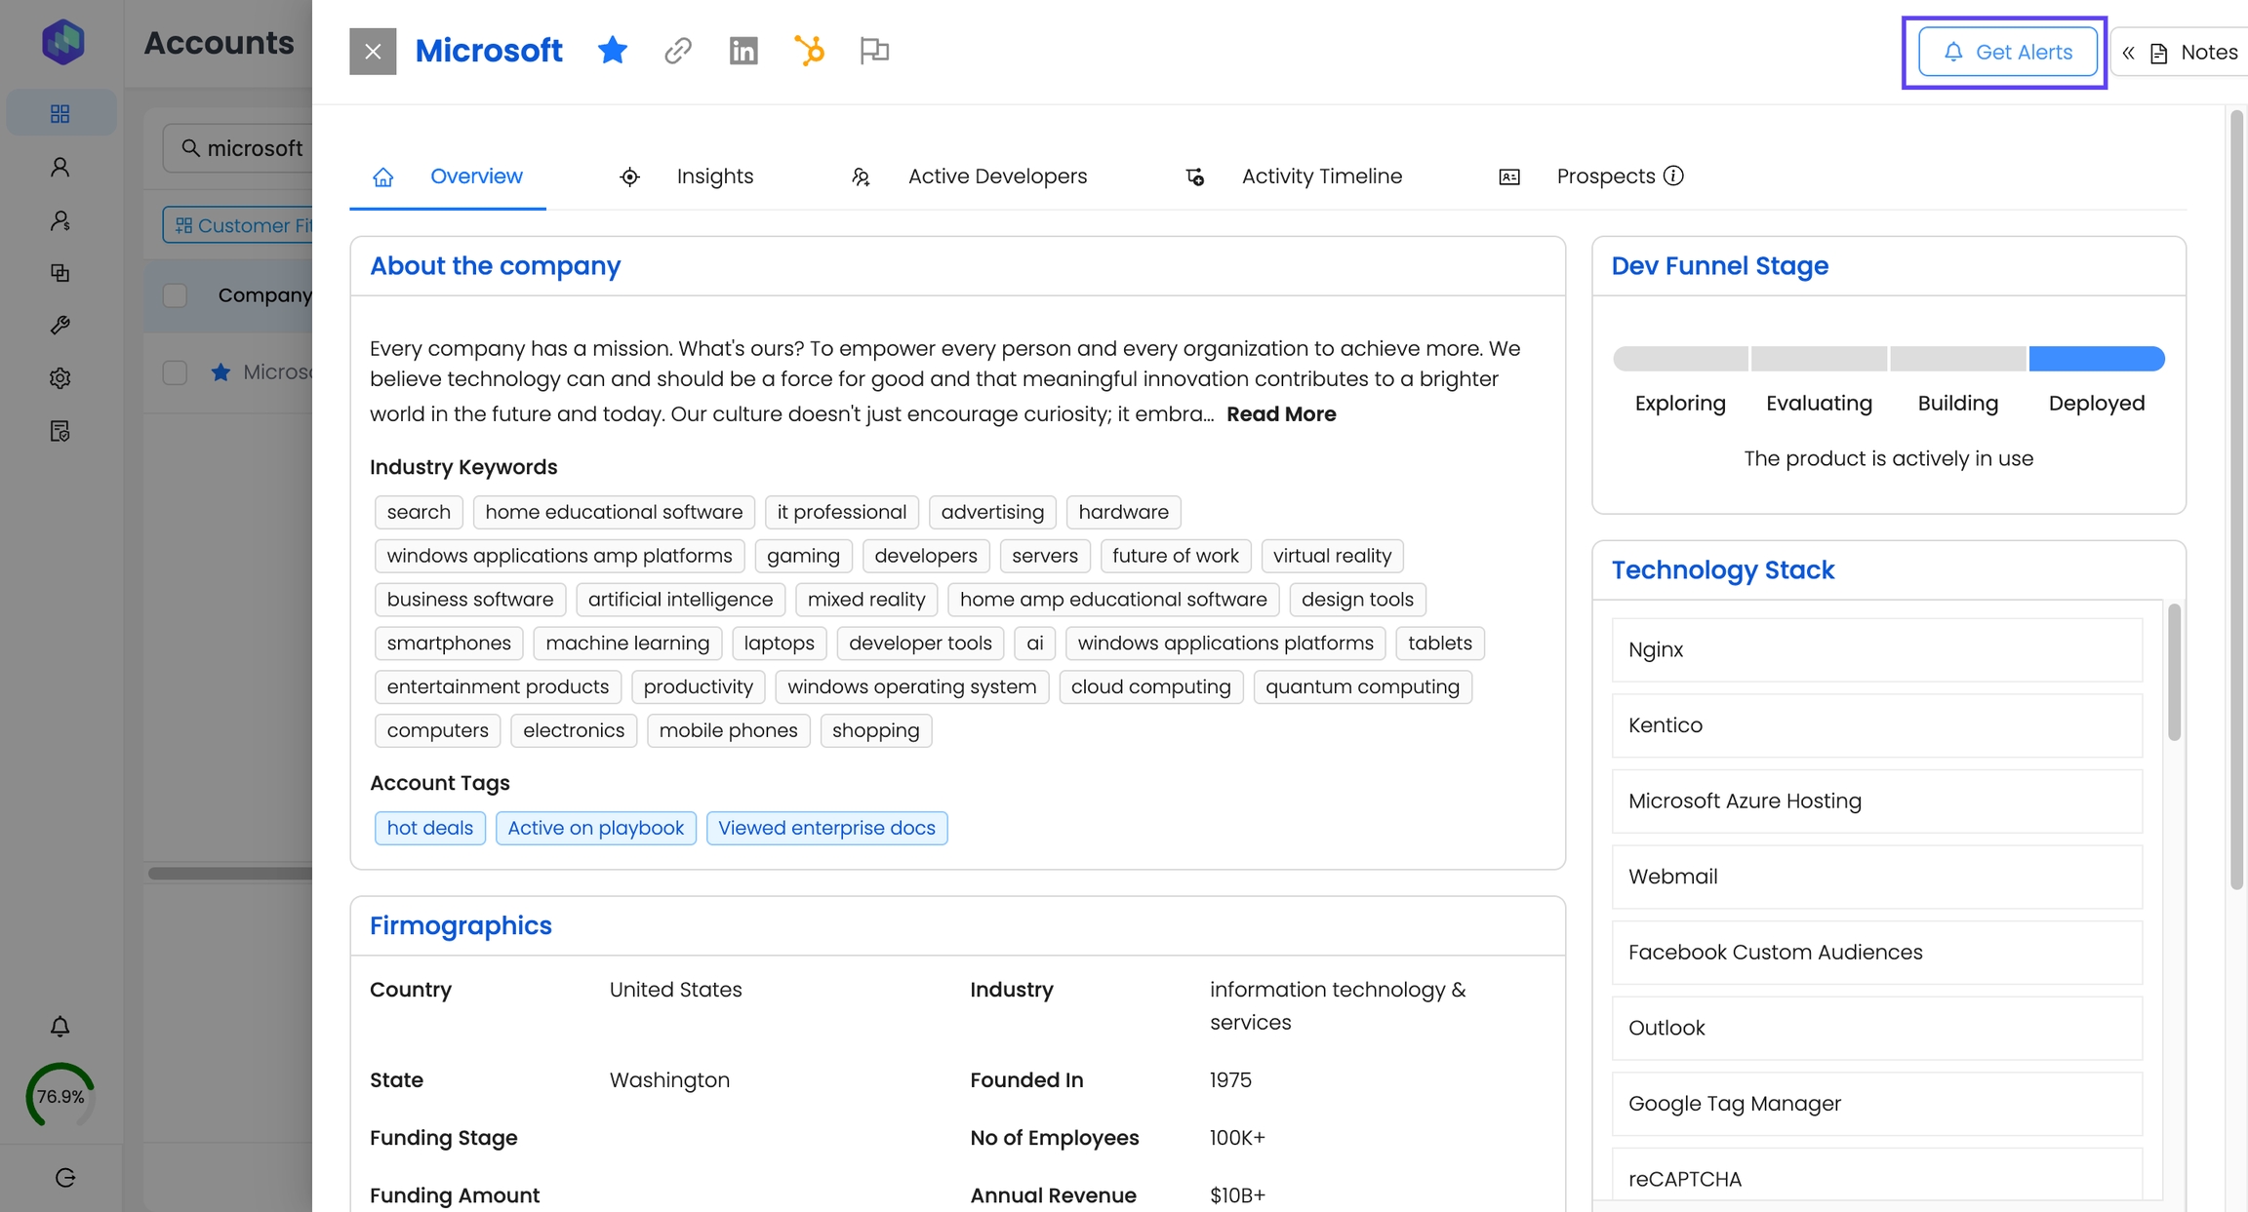Click the HubSpot icon in header
This screenshot has height=1212, width=2248.
coord(809,51)
